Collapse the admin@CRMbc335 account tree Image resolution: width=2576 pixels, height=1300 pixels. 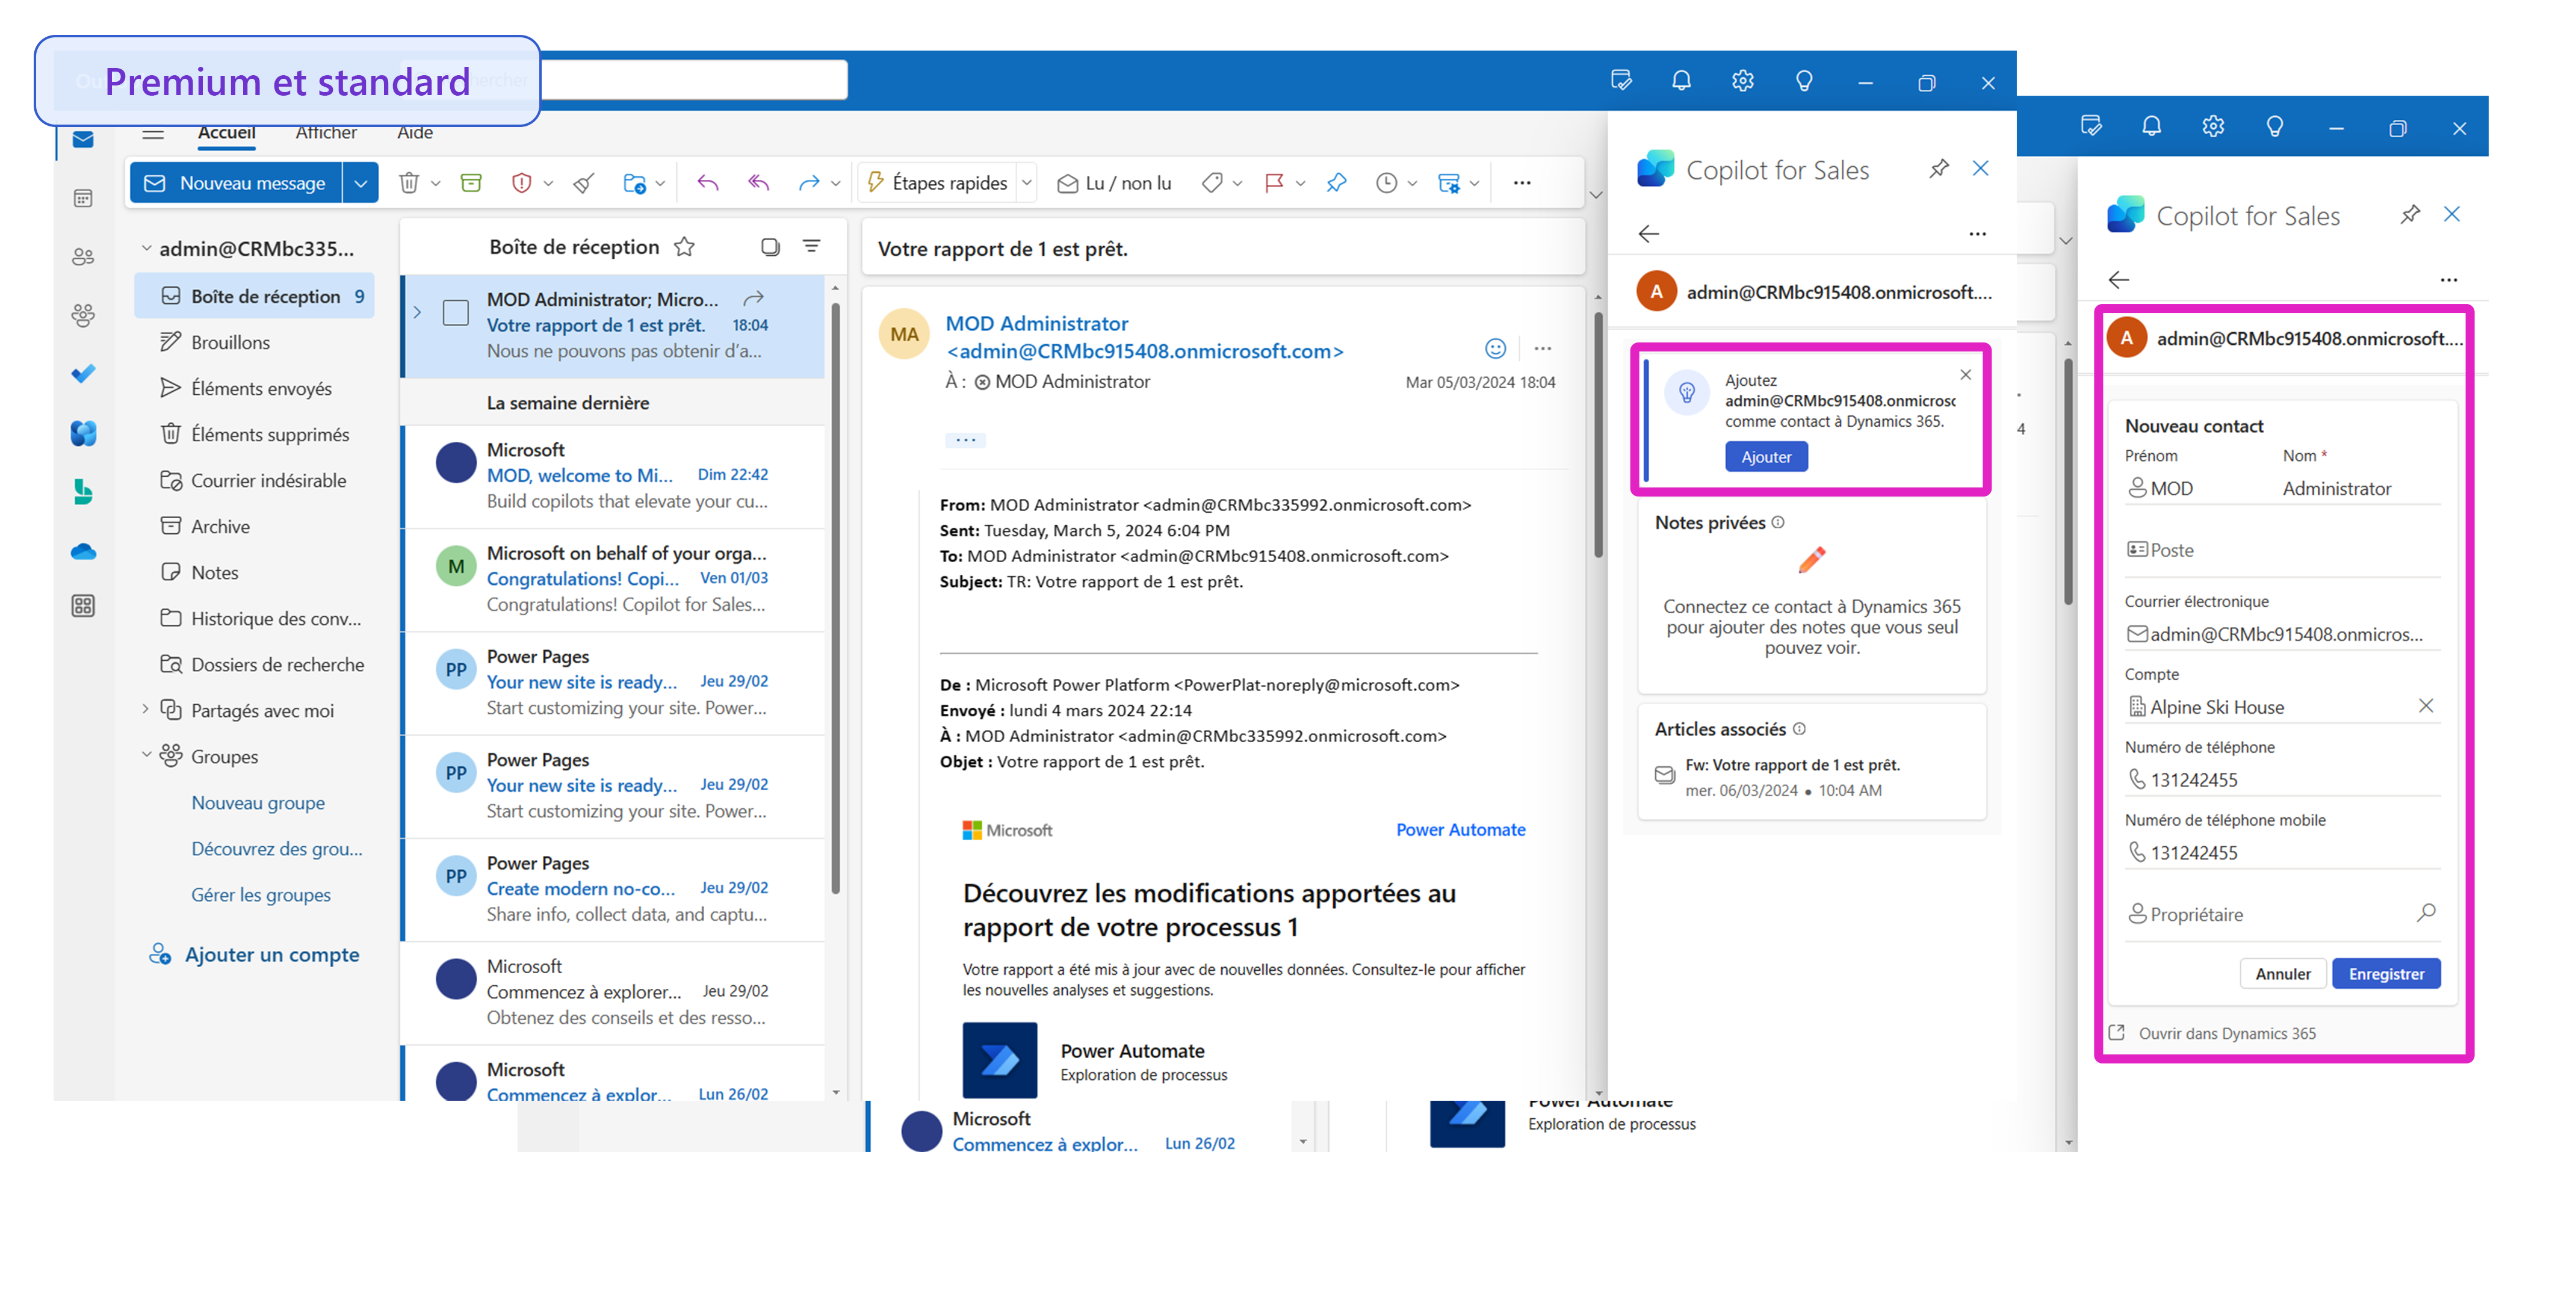pos(147,248)
